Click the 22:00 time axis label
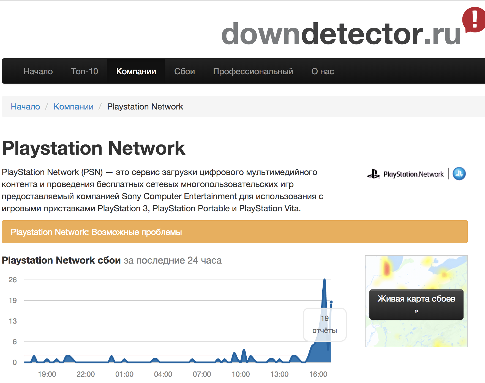Screen dimensions: 485x383 (86, 374)
